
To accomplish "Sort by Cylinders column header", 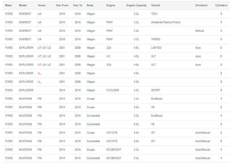I will tap(221, 5).
